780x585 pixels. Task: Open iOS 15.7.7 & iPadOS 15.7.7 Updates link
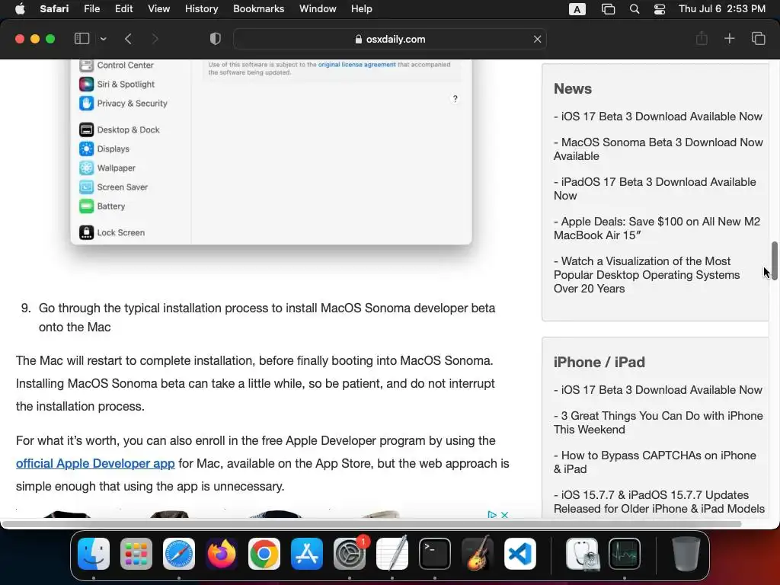click(x=659, y=502)
